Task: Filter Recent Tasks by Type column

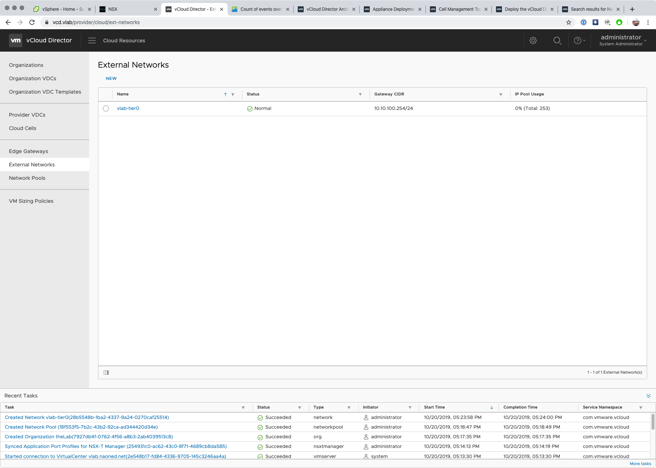Action: (349, 407)
